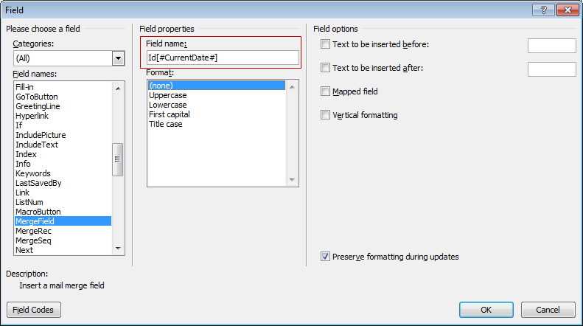The width and height of the screenshot is (583, 326).
Task: Choose MacroButton from the field list
Action: pos(38,212)
